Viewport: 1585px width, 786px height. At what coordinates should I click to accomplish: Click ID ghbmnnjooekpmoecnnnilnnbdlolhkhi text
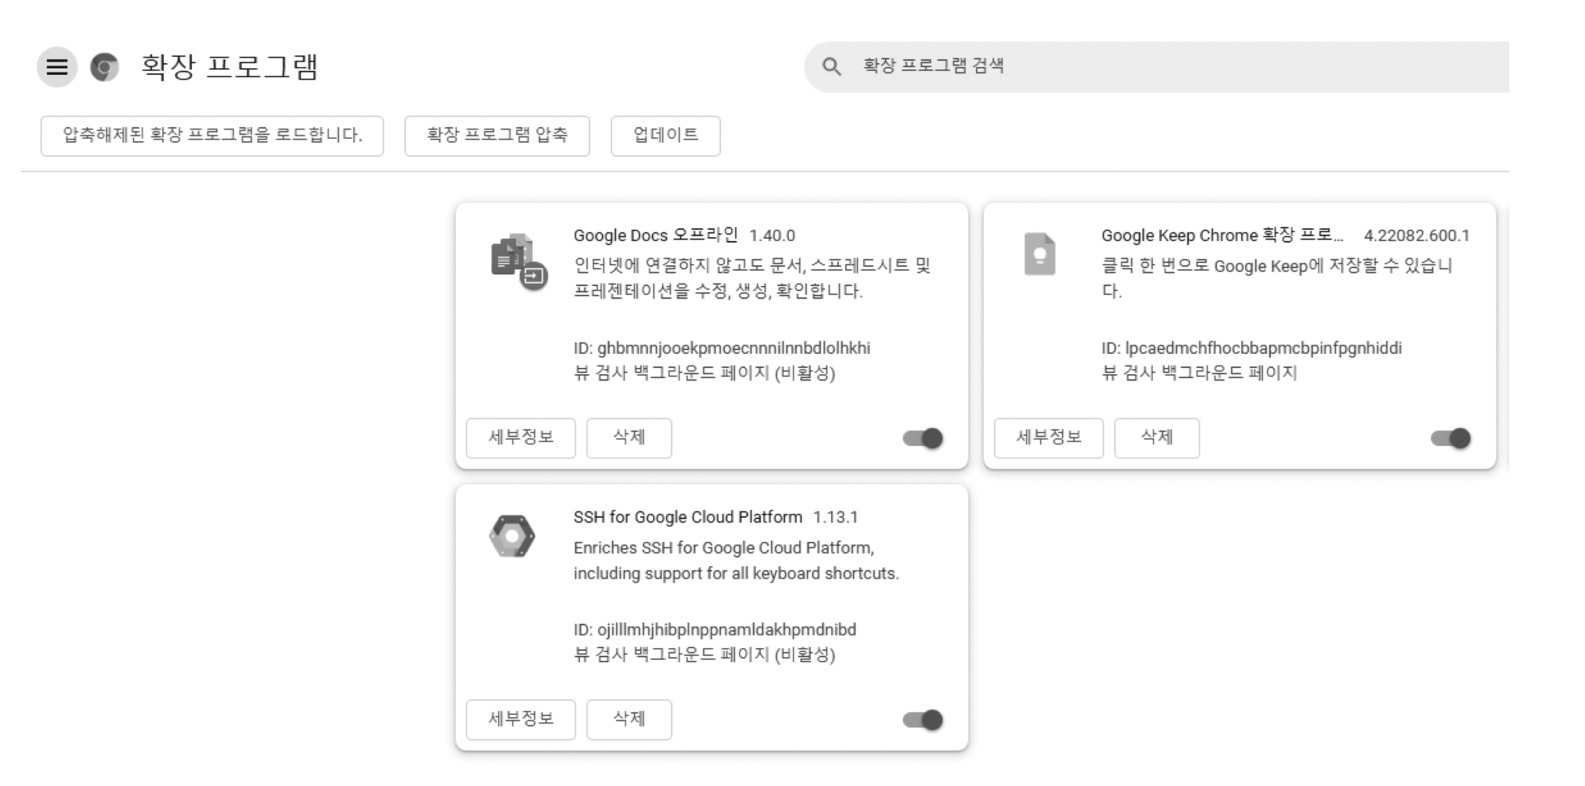(722, 348)
